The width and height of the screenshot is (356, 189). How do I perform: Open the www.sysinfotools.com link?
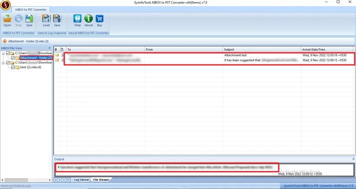pos(16,186)
